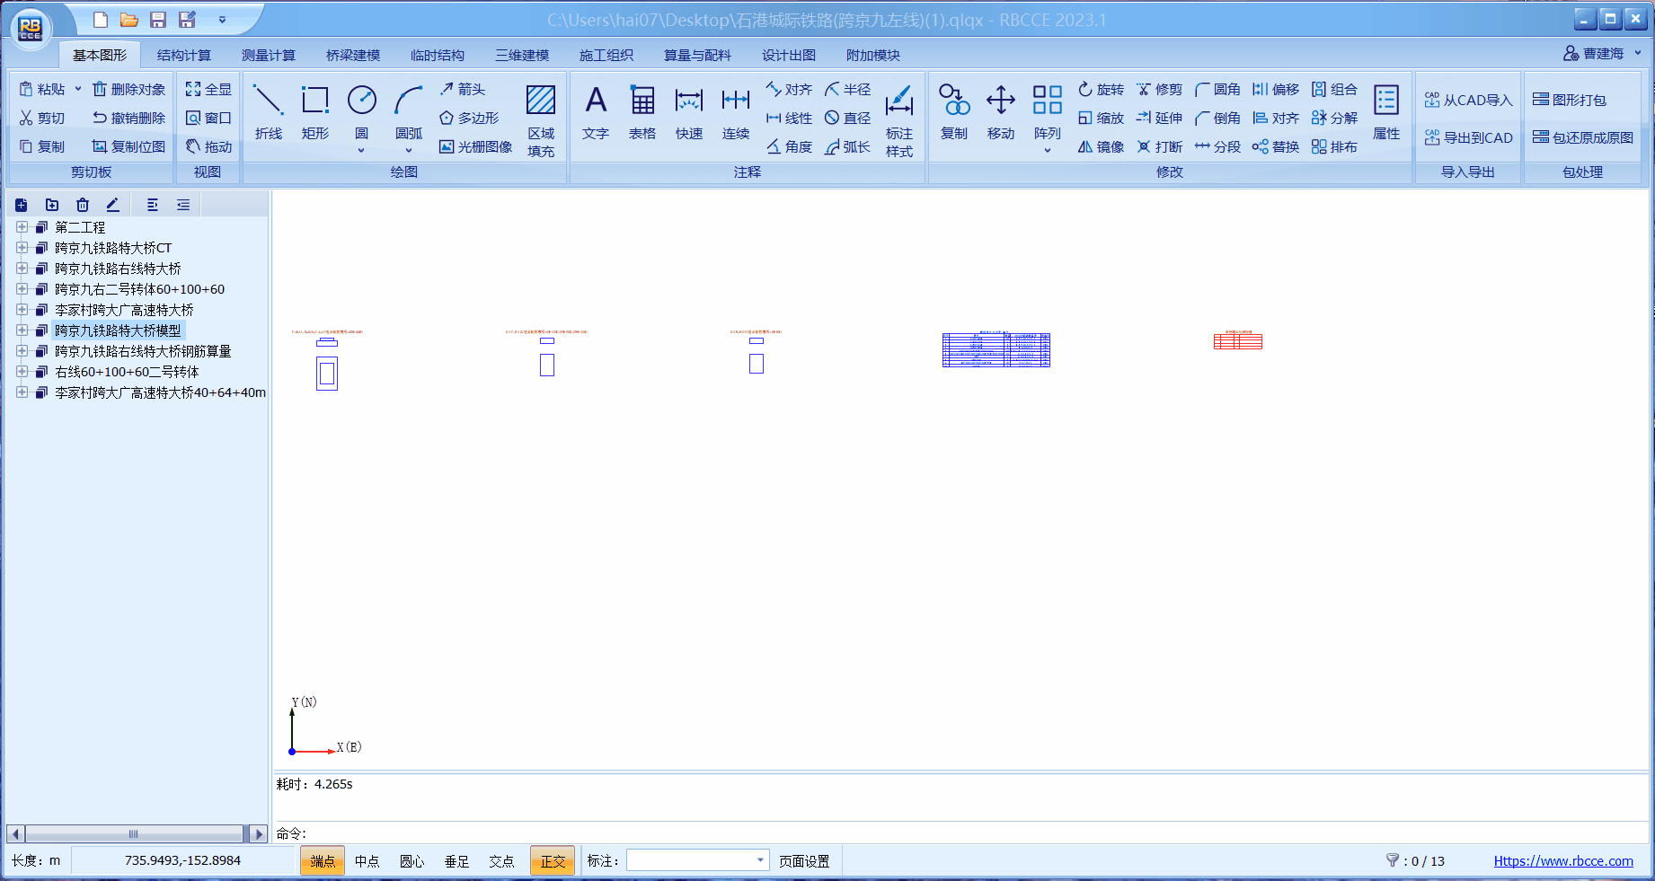The height and width of the screenshot is (881, 1655).
Task: Select the 矩形 rectangle tool
Action: (314, 112)
